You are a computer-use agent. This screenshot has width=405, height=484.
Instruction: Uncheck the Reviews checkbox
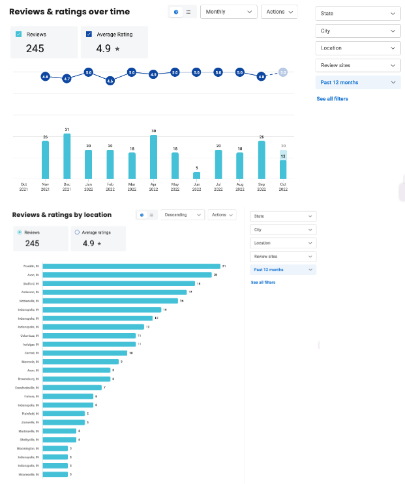(x=18, y=35)
